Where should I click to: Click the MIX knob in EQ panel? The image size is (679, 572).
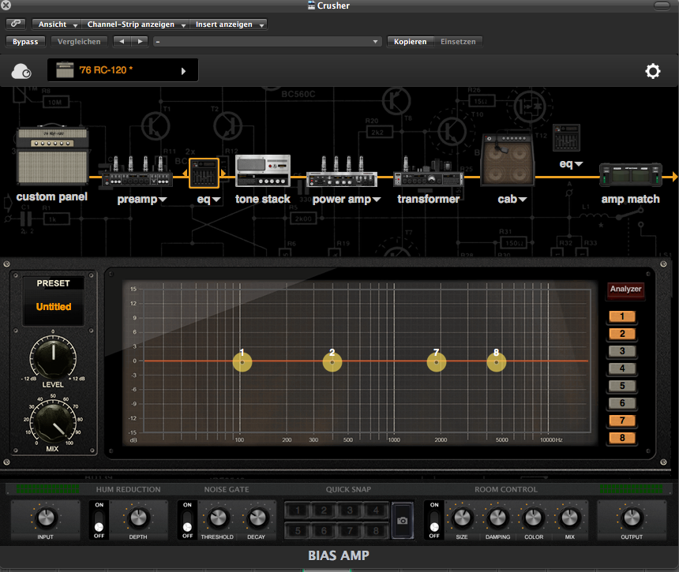(53, 422)
